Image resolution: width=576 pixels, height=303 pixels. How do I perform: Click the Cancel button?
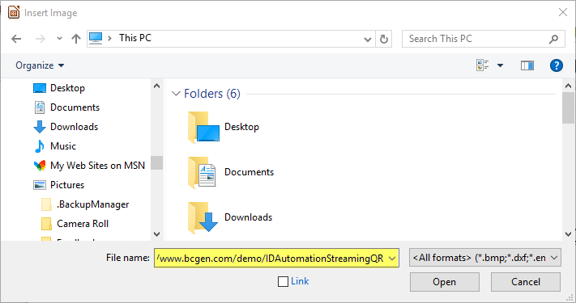tap(526, 282)
